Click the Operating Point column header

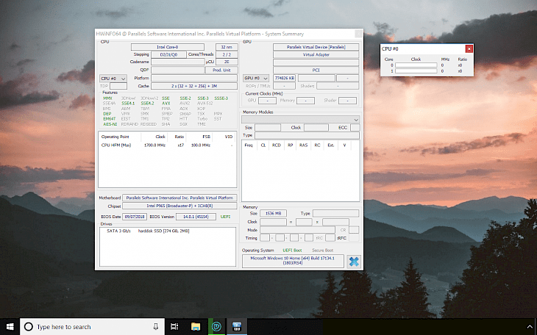(115, 137)
